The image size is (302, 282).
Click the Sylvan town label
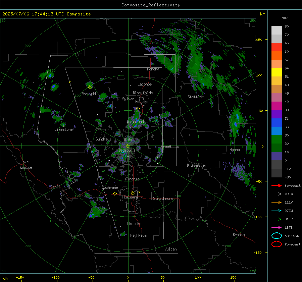click(x=128, y=99)
